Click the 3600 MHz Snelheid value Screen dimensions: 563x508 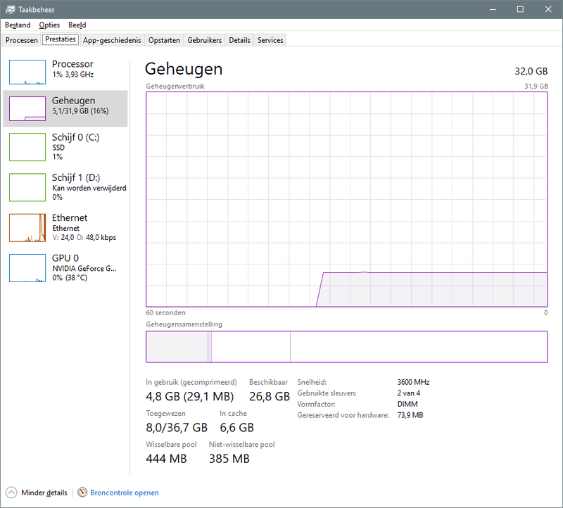pos(413,382)
